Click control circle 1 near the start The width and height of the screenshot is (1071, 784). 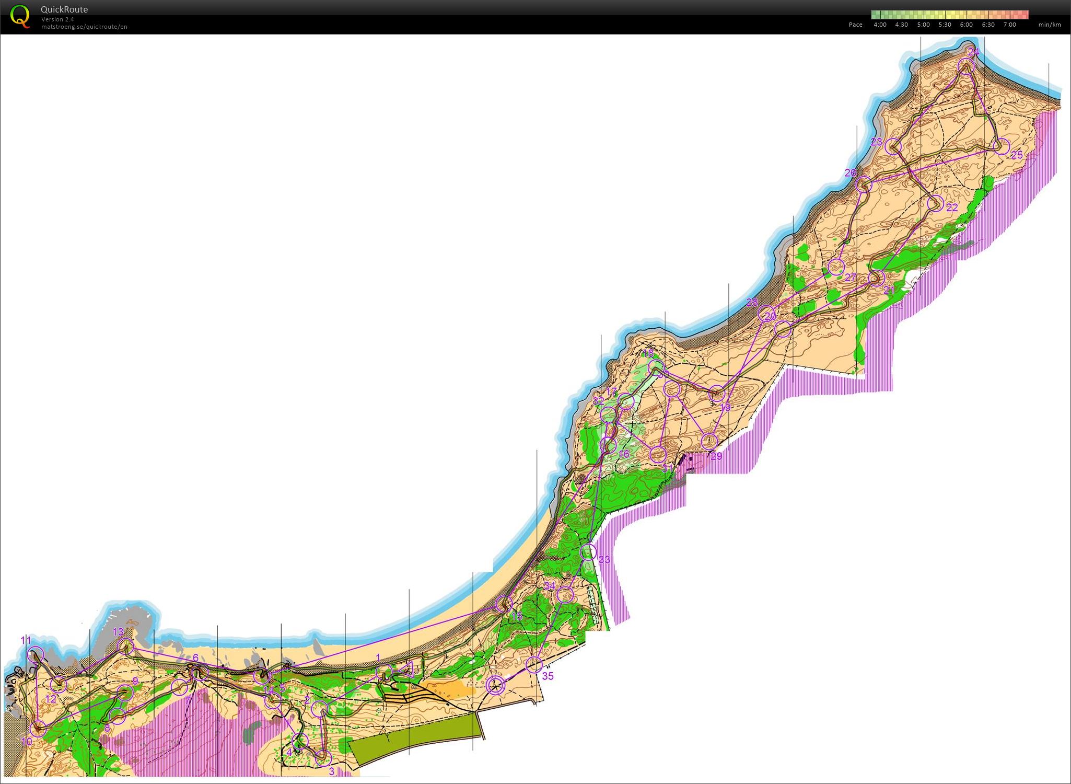point(384,672)
